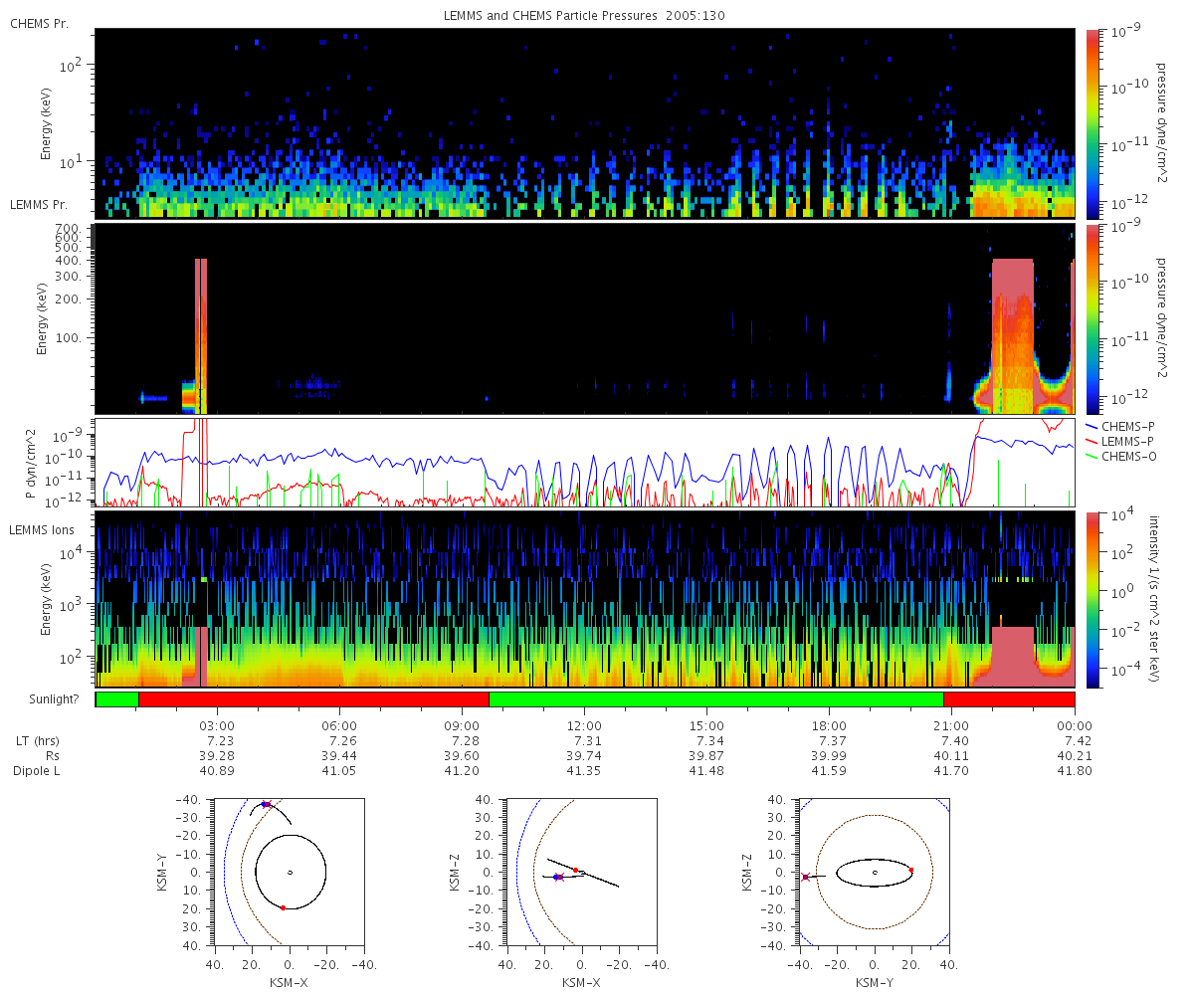Click the Rs value 40.21
Screen dimensions: 1194x995
pyautogui.click(x=1074, y=756)
